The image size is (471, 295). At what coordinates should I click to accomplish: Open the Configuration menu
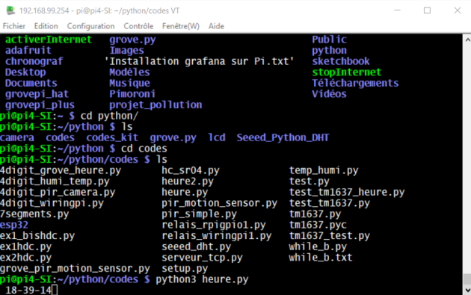pyautogui.click(x=90, y=26)
